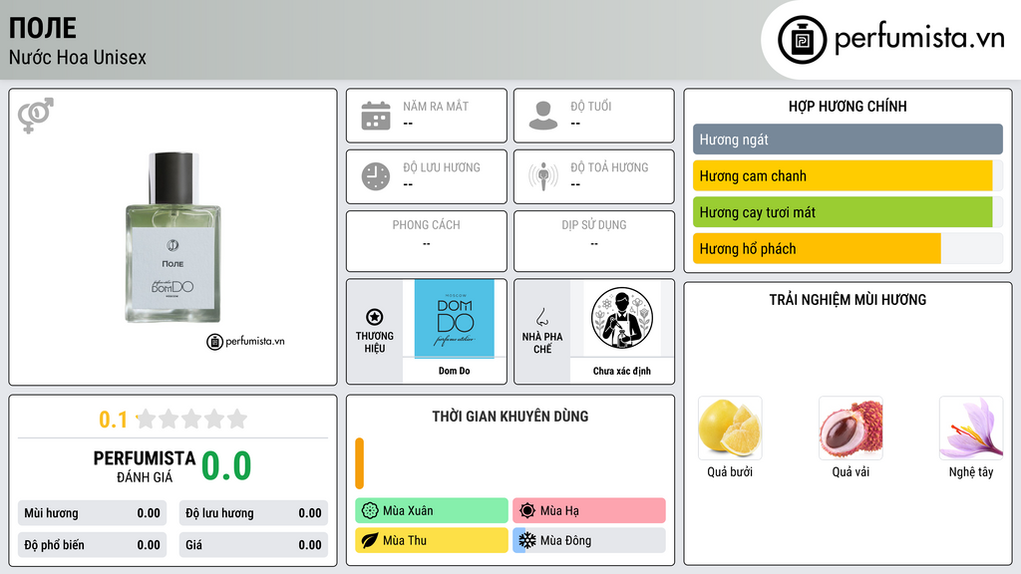Click the Mùa Xuân season bar
This screenshot has width=1021, height=574.
coord(432,511)
